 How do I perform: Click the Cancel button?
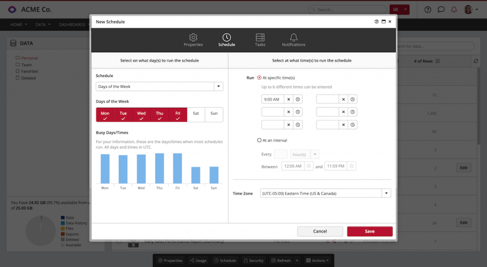(x=320, y=231)
